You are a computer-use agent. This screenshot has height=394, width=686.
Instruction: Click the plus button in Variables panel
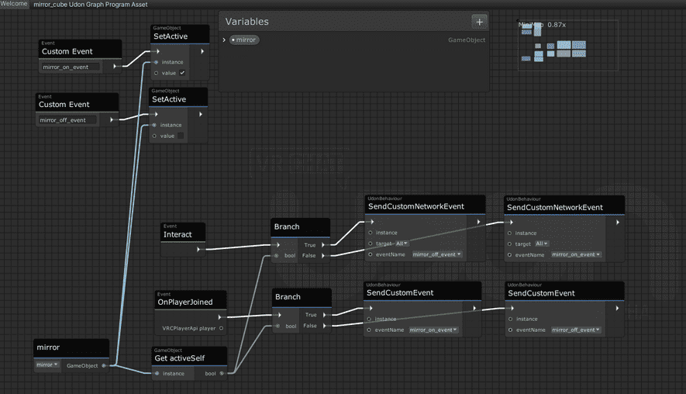click(x=479, y=22)
